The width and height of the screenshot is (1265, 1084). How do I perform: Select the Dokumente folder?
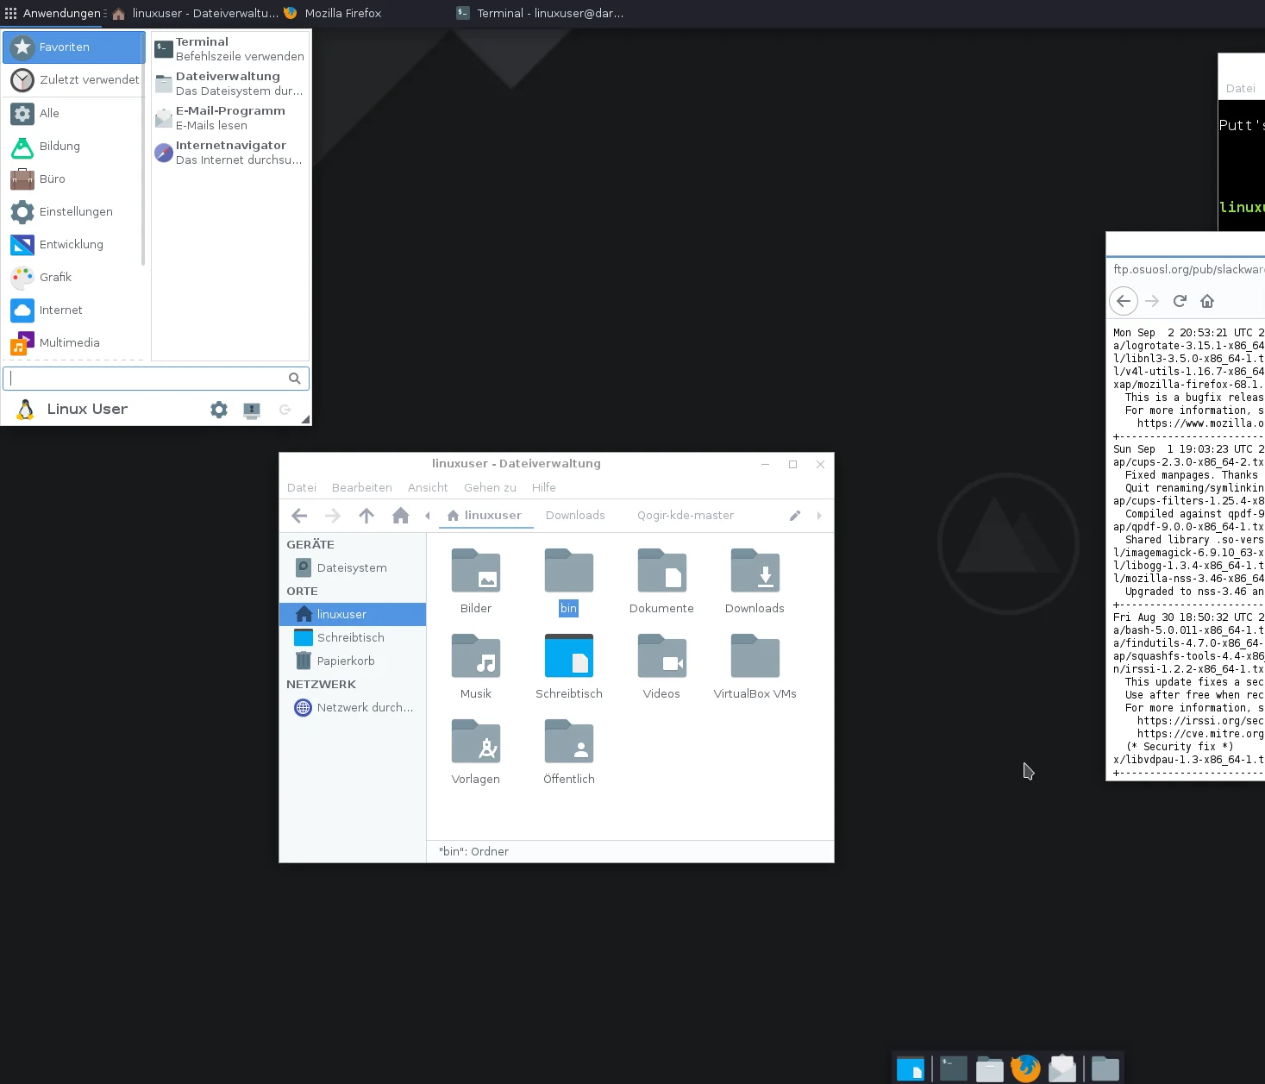click(661, 581)
